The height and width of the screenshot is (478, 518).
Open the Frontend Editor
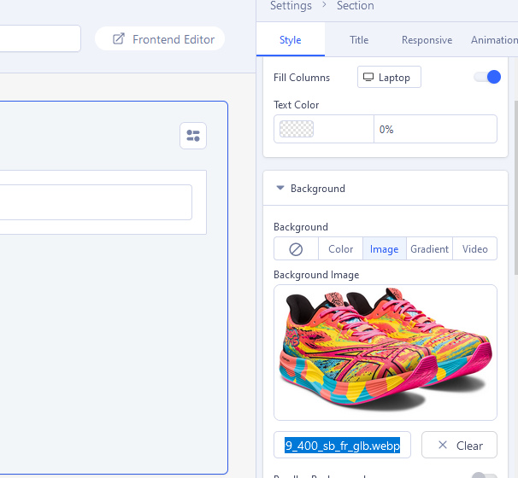(160, 39)
